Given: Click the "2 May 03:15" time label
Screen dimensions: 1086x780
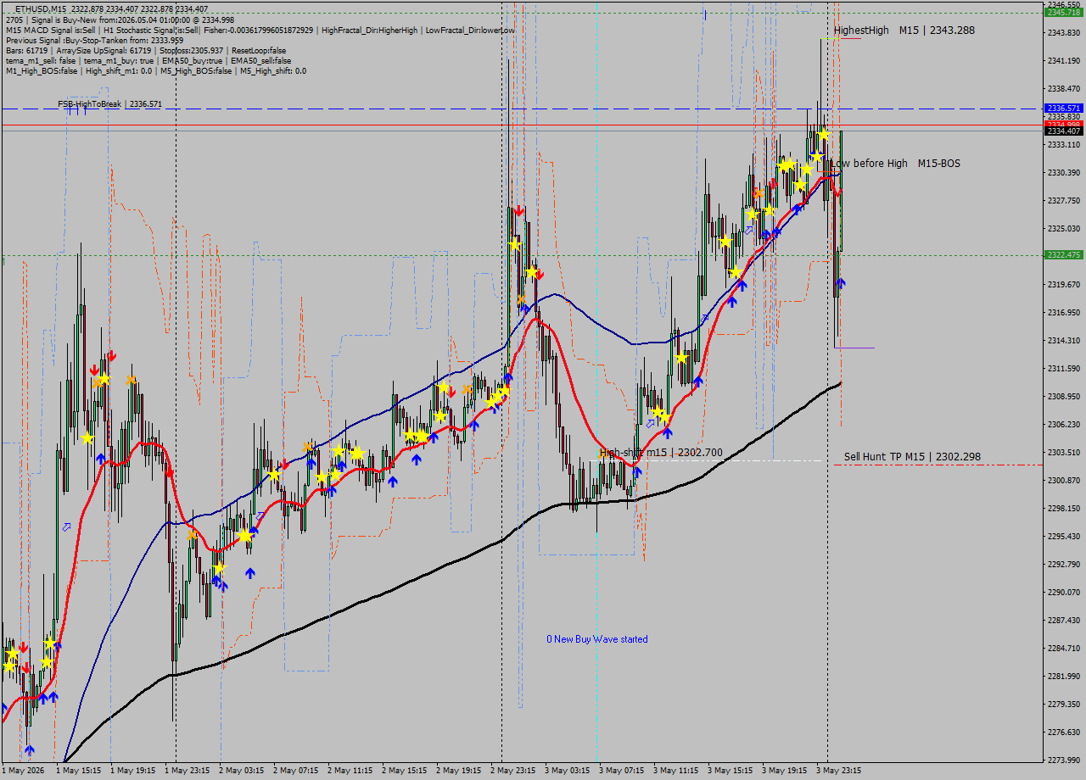Looking at the screenshot, I should [242, 771].
